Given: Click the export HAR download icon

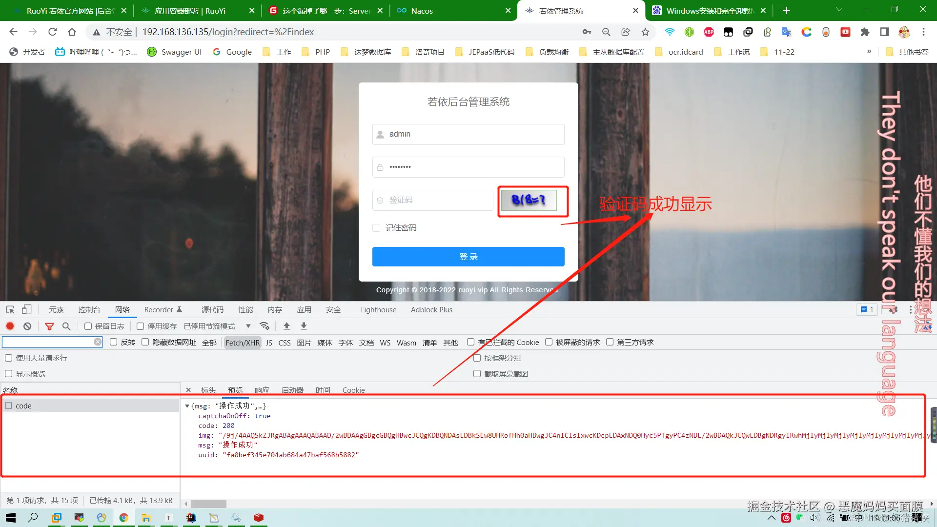Looking at the screenshot, I should coord(304,326).
